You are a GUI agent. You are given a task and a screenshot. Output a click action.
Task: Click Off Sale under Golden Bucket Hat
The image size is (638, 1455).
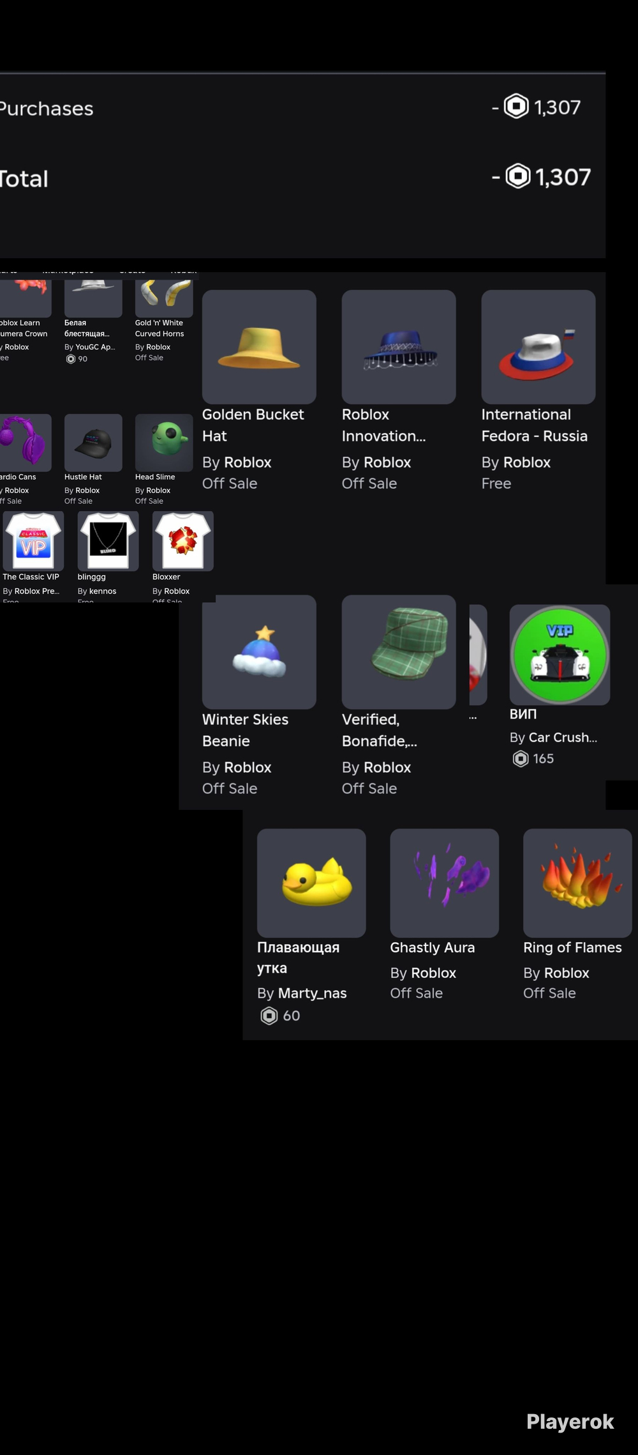230,484
